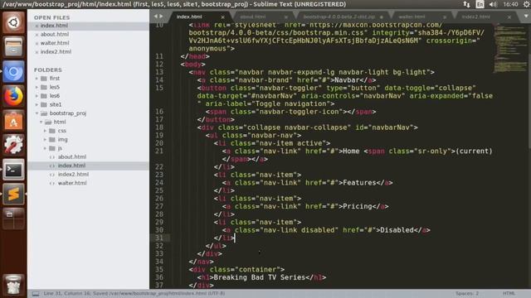Toggle side bar icon in status bar
This screenshot has width=531, height=298.
(x=36, y=294)
